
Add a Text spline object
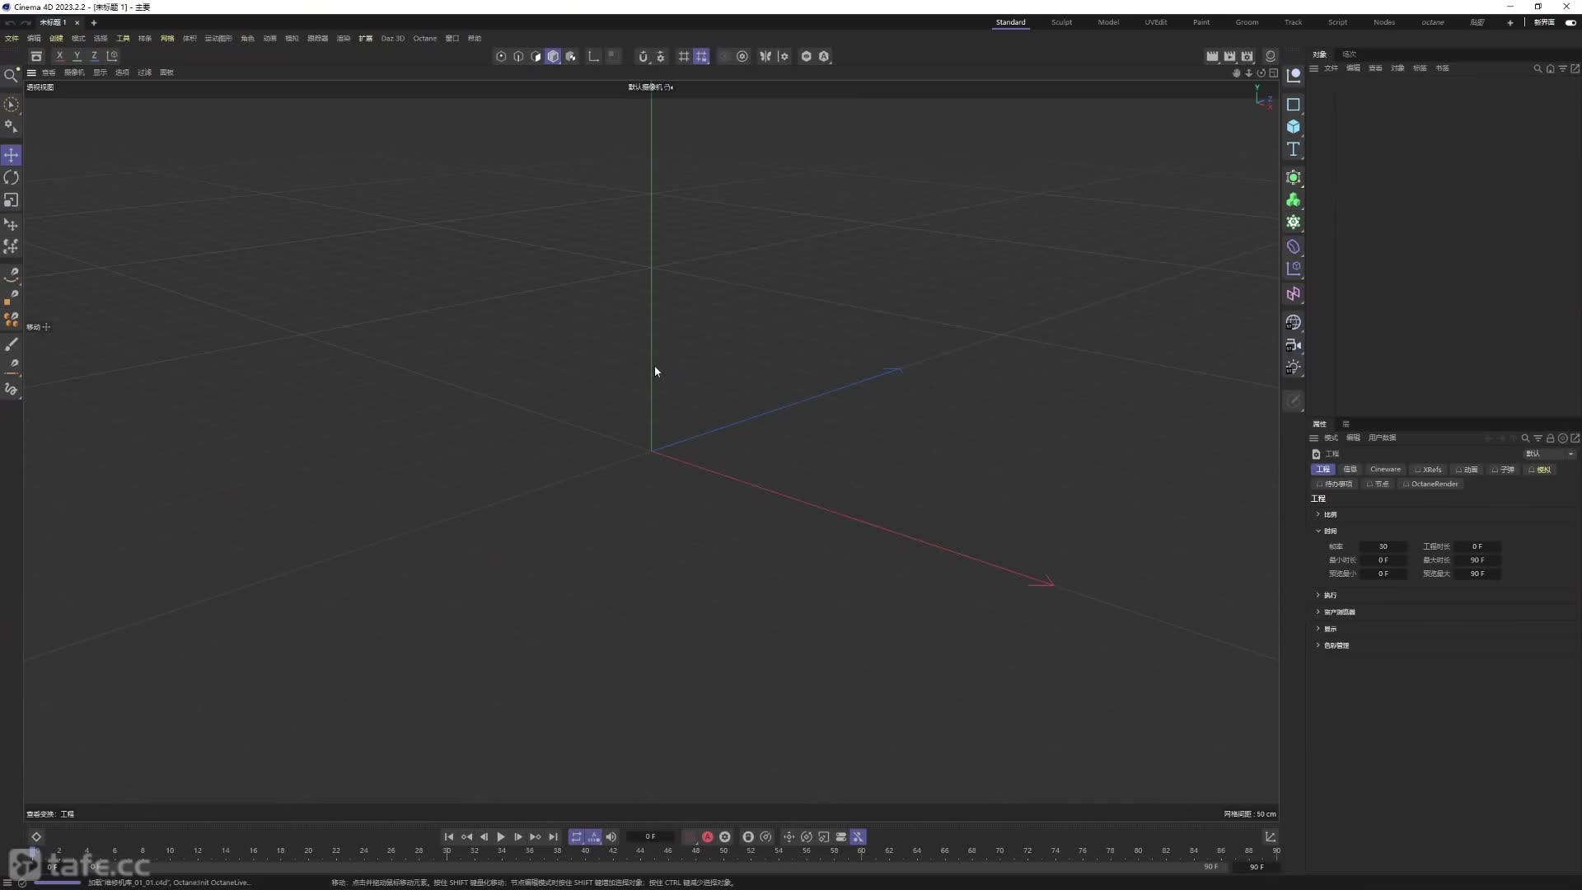(x=1293, y=149)
